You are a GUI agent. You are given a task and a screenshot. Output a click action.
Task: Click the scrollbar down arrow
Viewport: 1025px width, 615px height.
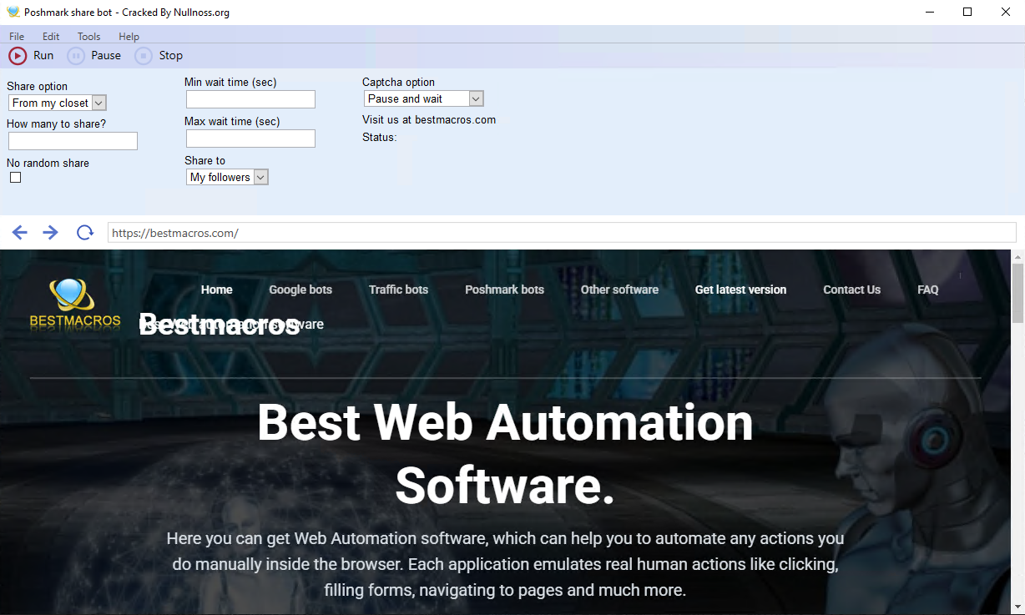(x=1017, y=607)
